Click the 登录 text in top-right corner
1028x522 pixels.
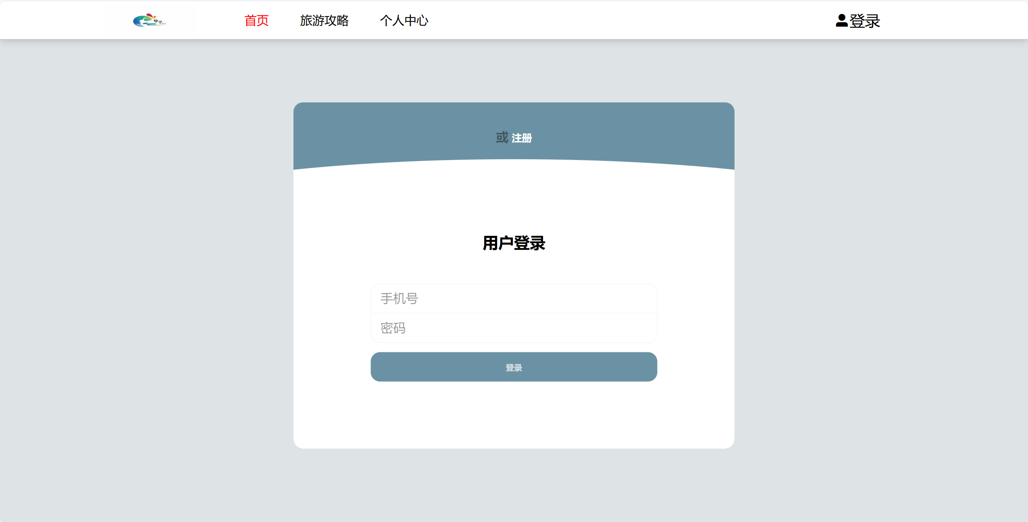point(865,21)
